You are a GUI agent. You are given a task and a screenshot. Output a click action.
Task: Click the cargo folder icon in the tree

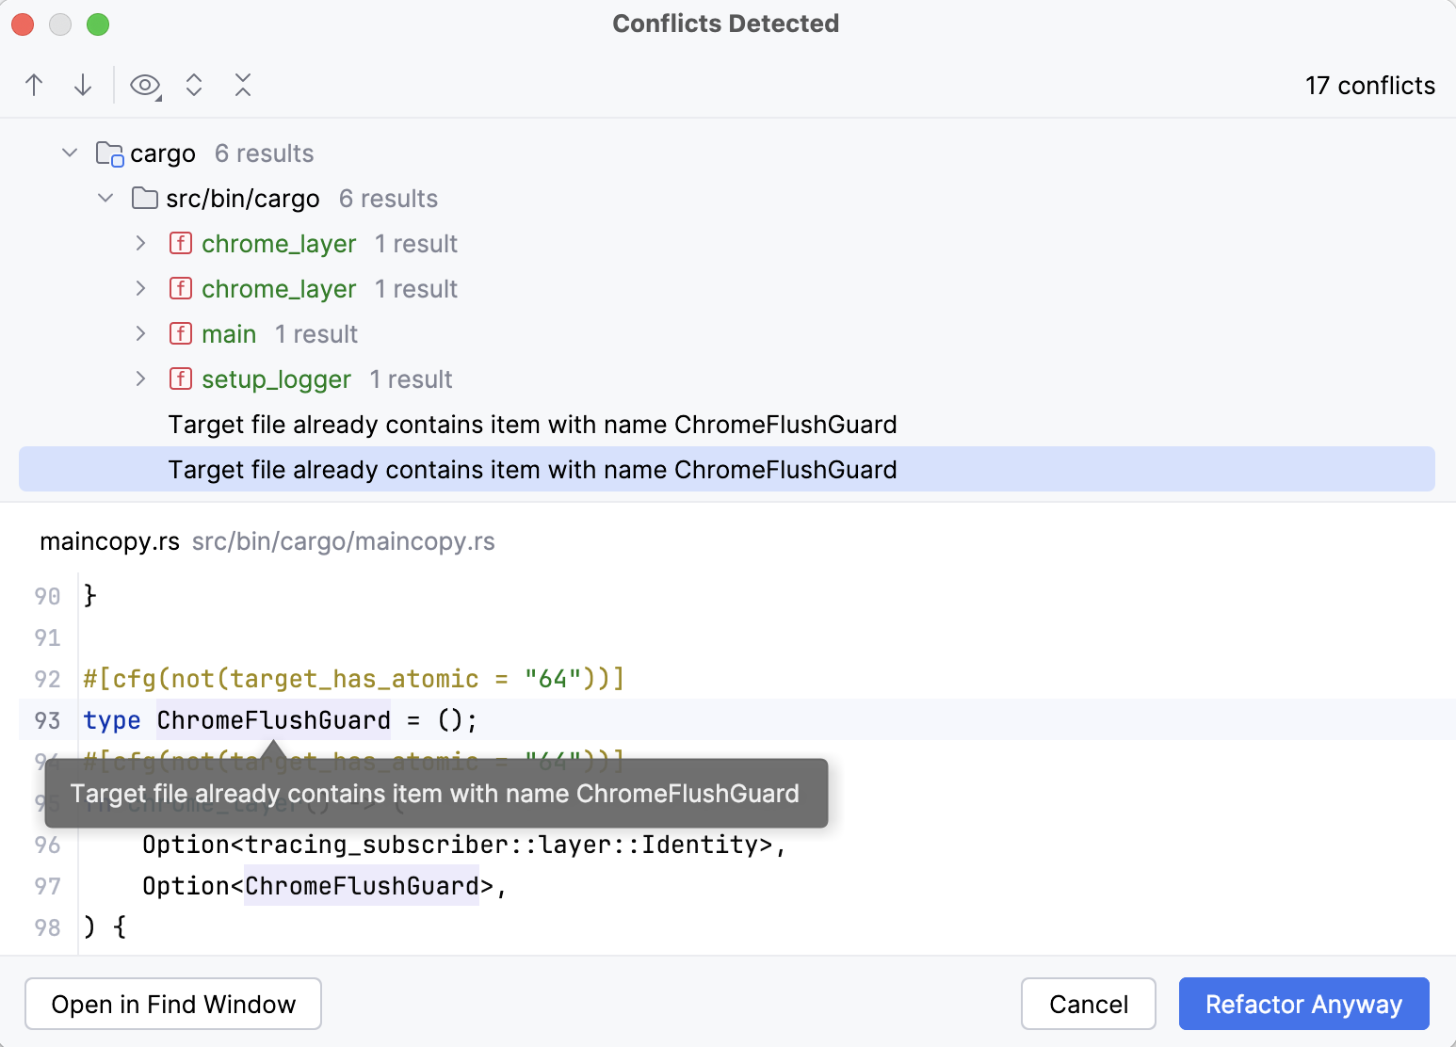[108, 153]
